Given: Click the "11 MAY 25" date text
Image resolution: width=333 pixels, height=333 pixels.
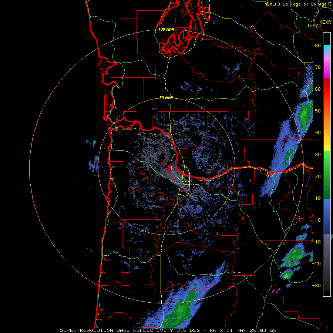Looking at the screenshot, I should pyautogui.click(x=242, y=330).
